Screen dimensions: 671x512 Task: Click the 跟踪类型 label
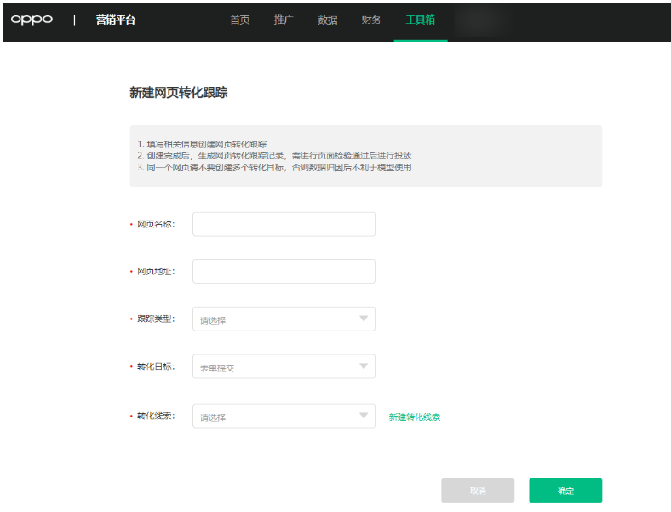pyautogui.click(x=156, y=319)
